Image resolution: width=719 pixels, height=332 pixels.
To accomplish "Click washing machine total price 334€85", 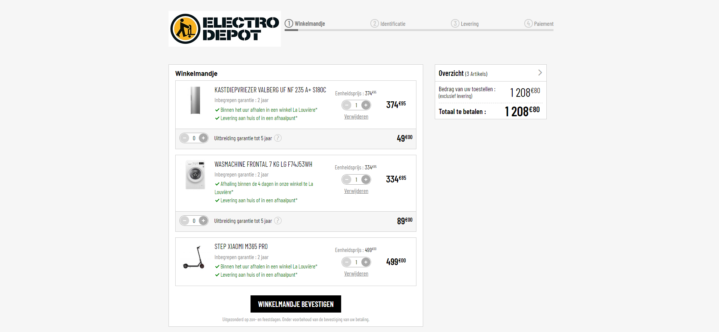I will [396, 179].
